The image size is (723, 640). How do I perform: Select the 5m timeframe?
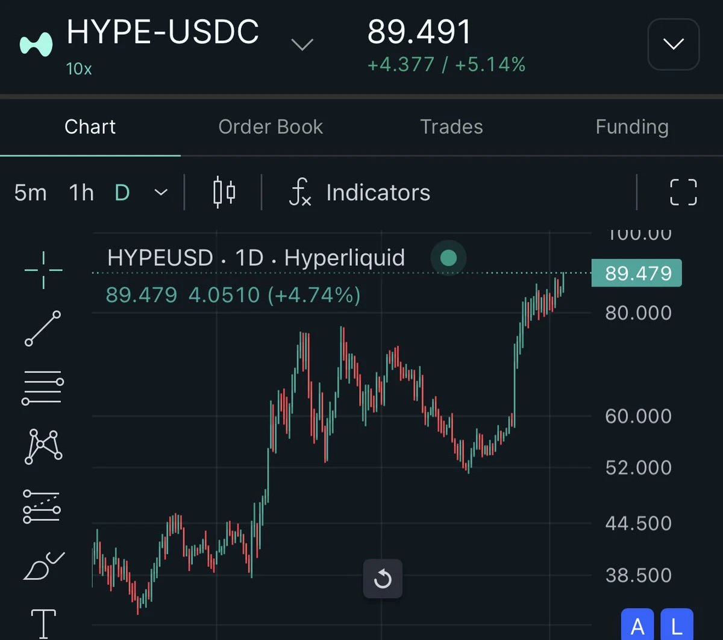pyautogui.click(x=30, y=193)
